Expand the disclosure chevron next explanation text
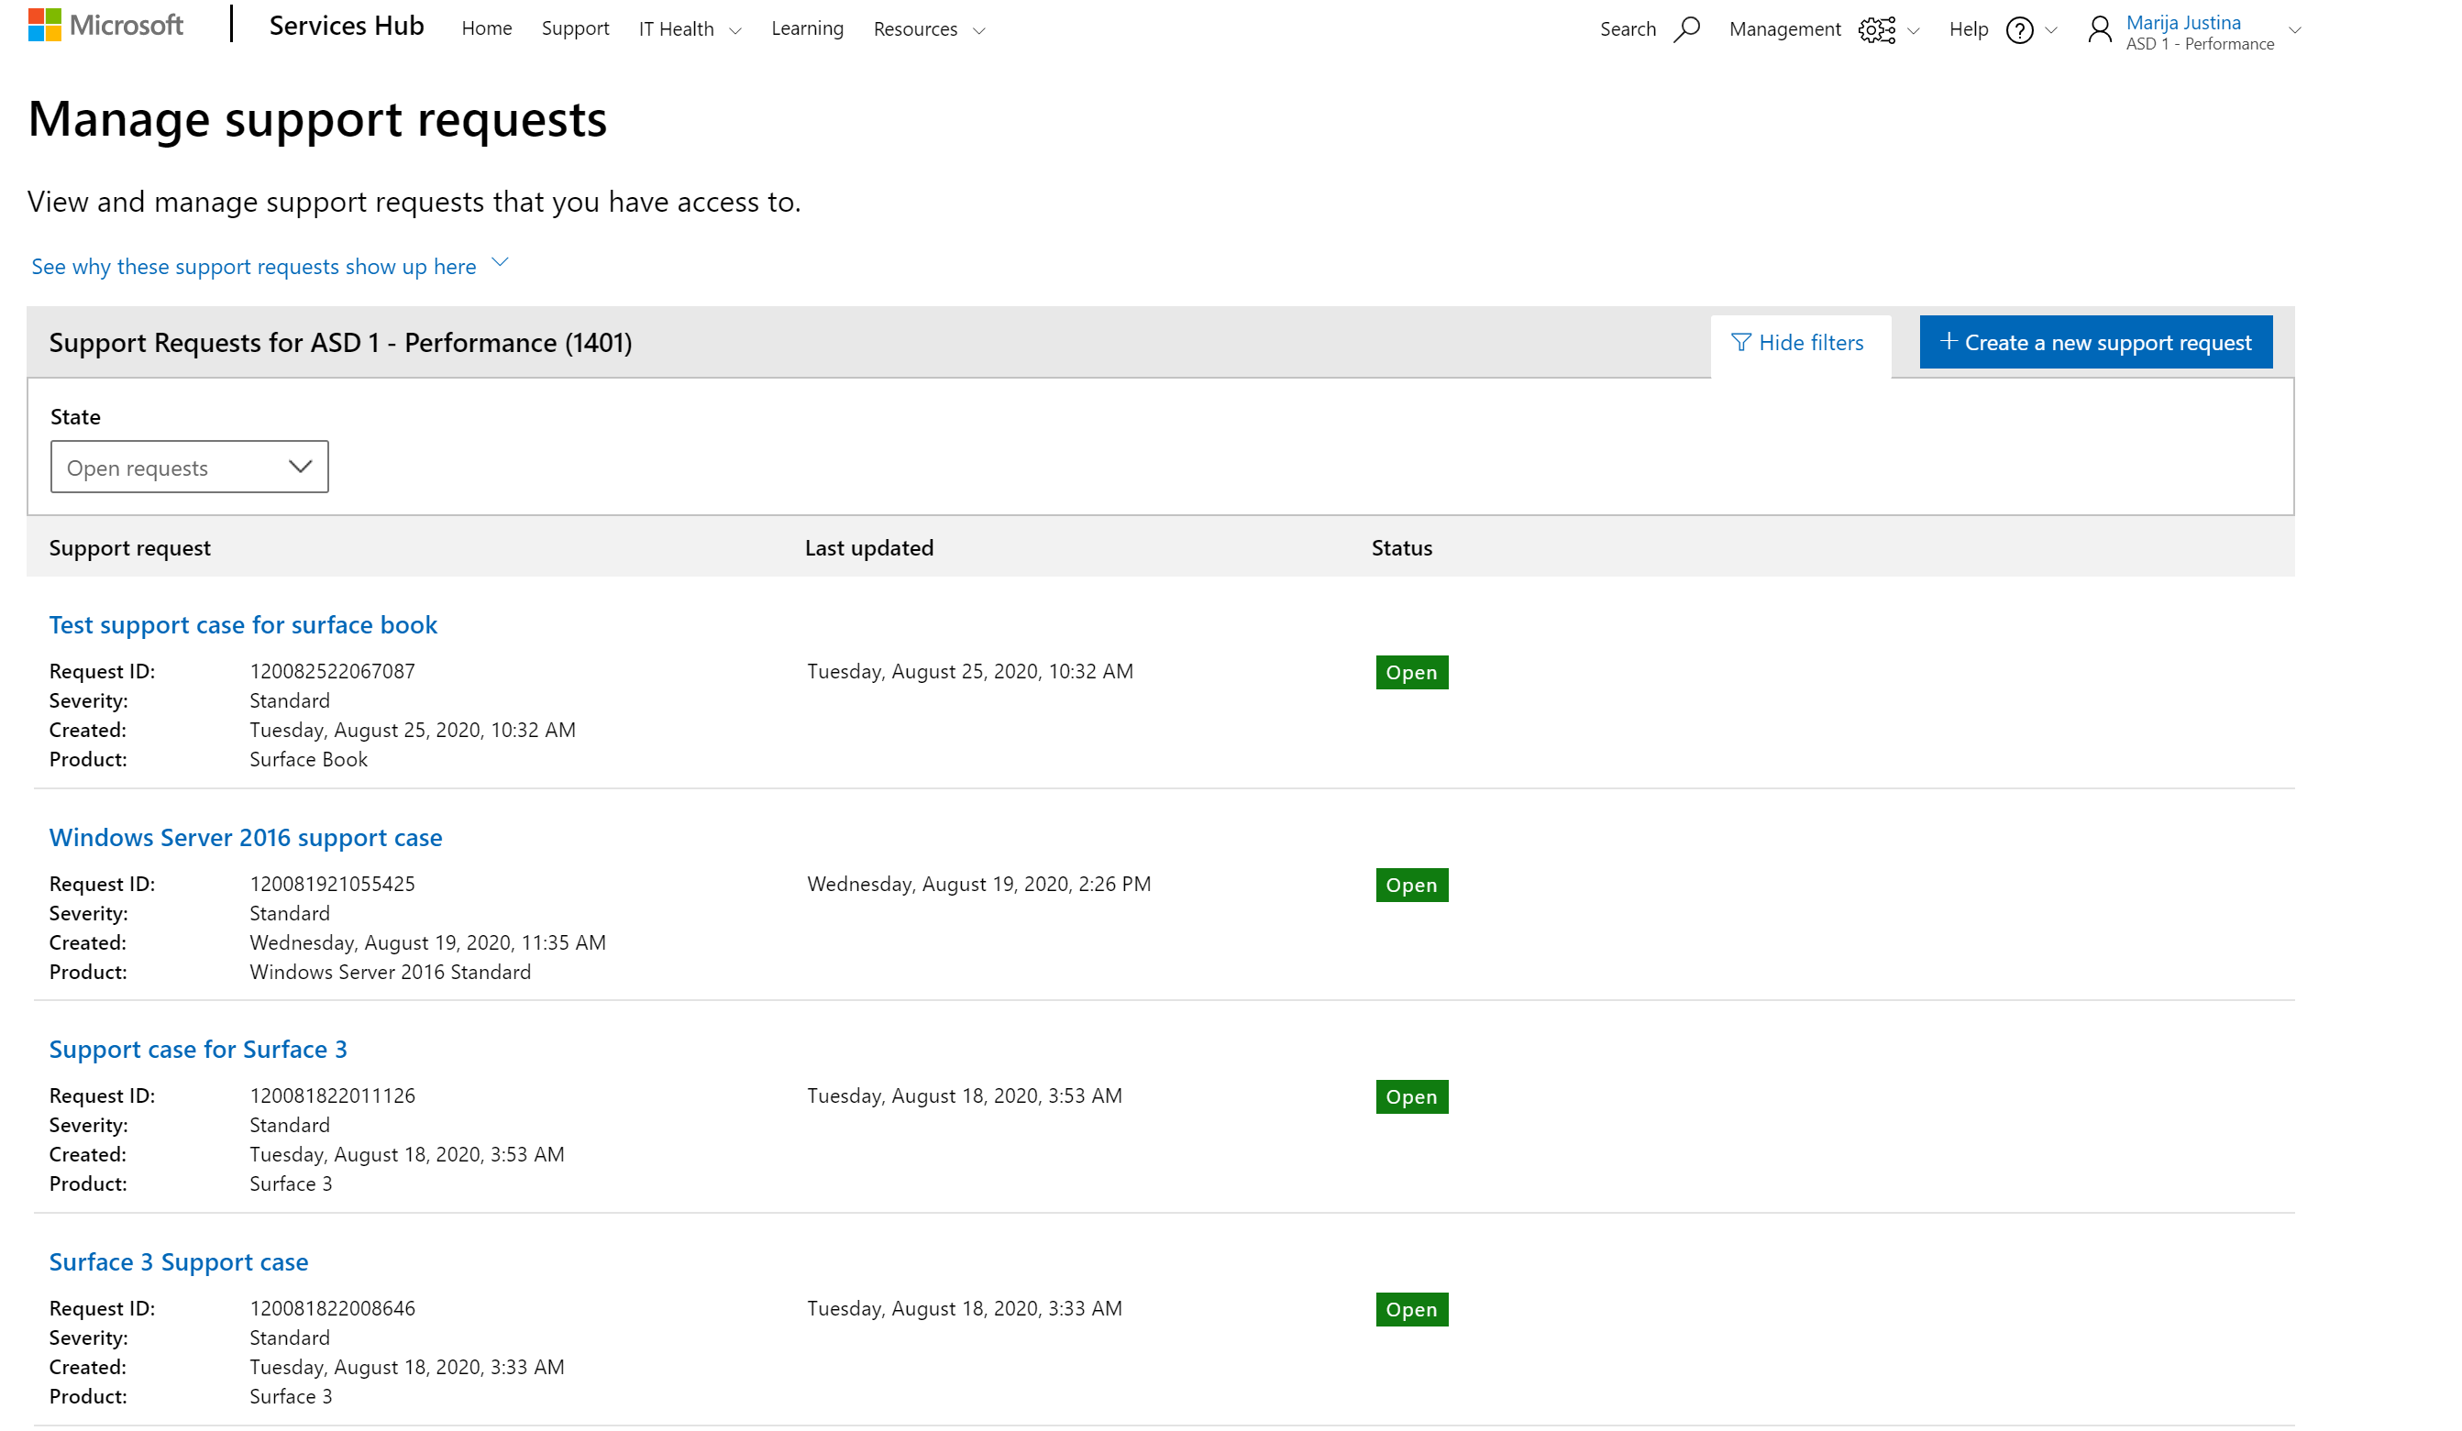 tap(501, 264)
